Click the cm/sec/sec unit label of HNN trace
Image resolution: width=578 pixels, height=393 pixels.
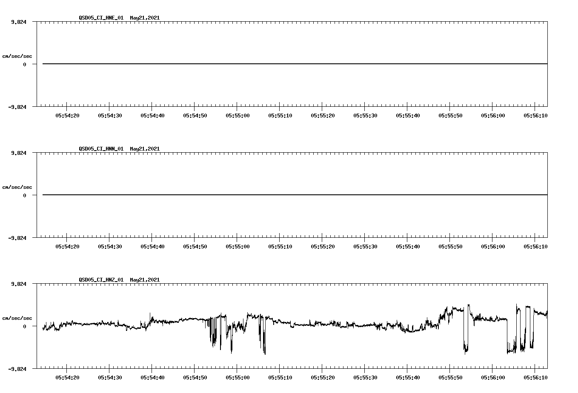17,187
